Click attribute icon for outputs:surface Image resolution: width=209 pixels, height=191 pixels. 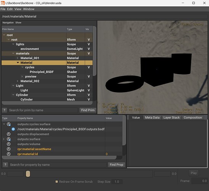pyautogui.click(x=9, y=139)
